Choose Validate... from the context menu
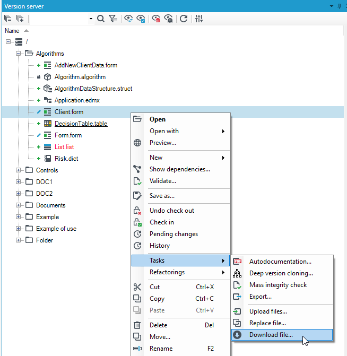Image resolution: width=347 pixels, height=356 pixels. (181, 181)
